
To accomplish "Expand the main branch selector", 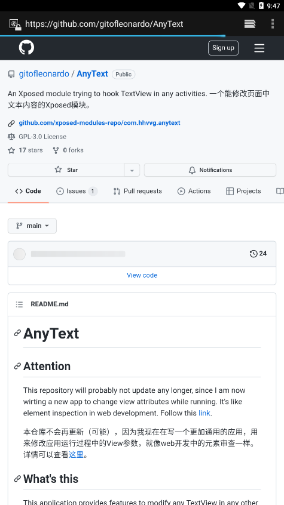I will tap(32, 226).
